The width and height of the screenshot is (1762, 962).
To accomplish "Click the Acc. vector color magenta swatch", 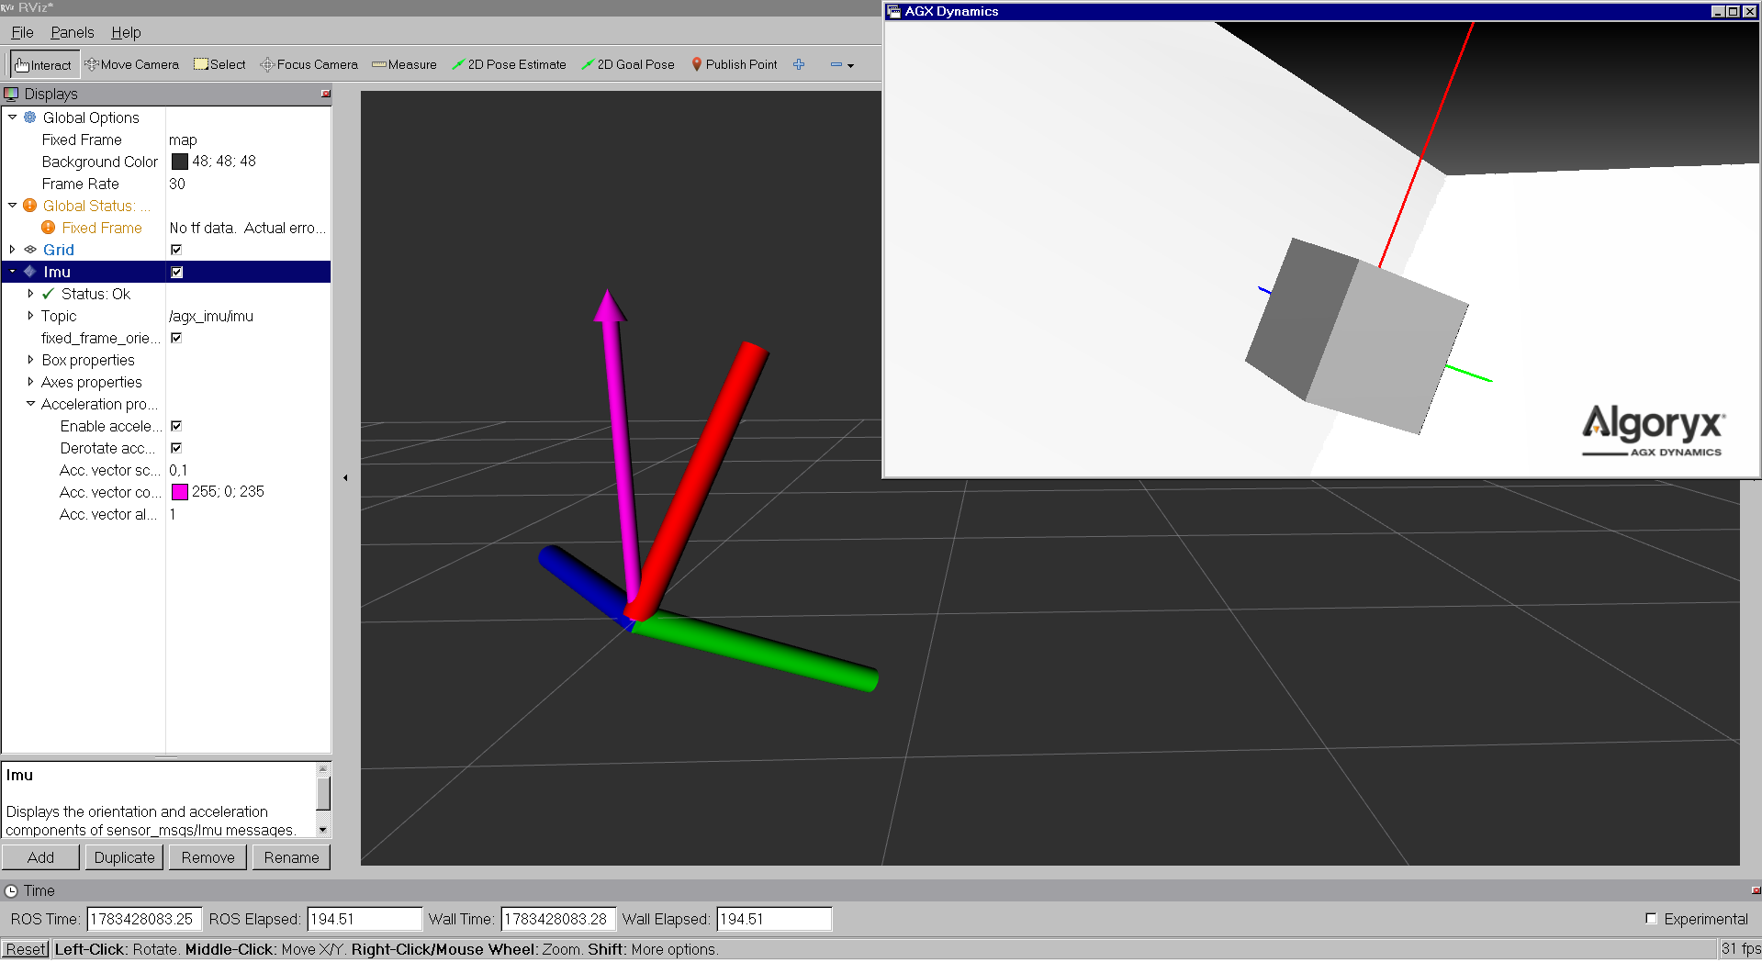I will [179, 492].
